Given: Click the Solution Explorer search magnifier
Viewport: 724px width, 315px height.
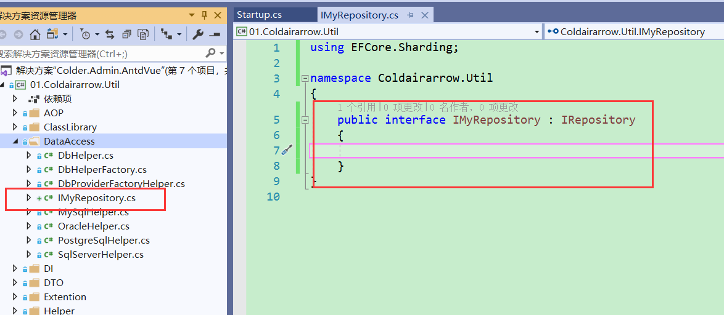Looking at the screenshot, I should [x=210, y=54].
